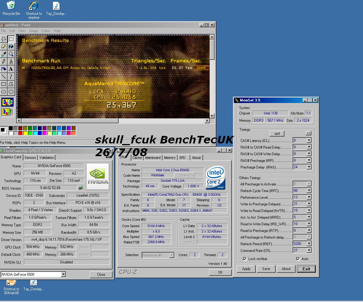Screen dimensions: 363x302
Task: Pick the Airbrush spray tool
Action: pyautogui.click(x=4, y=69)
